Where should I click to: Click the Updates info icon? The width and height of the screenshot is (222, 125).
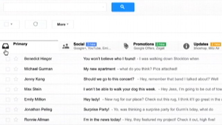(186, 46)
